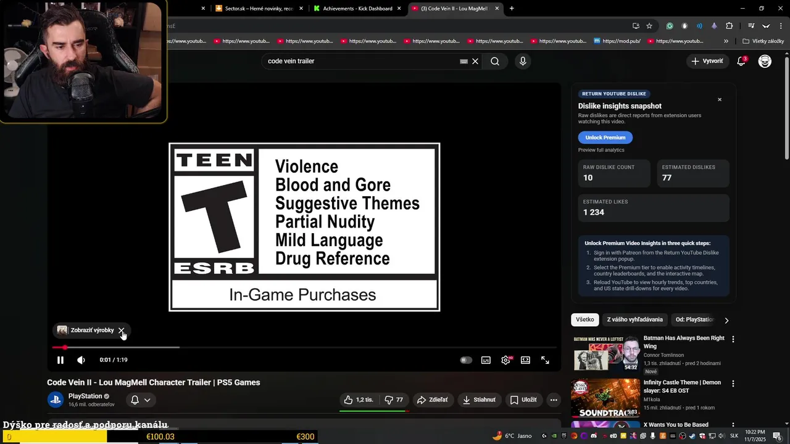
Task: Select the Z vášho vyhľadávania chip
Action: [634, 319]
